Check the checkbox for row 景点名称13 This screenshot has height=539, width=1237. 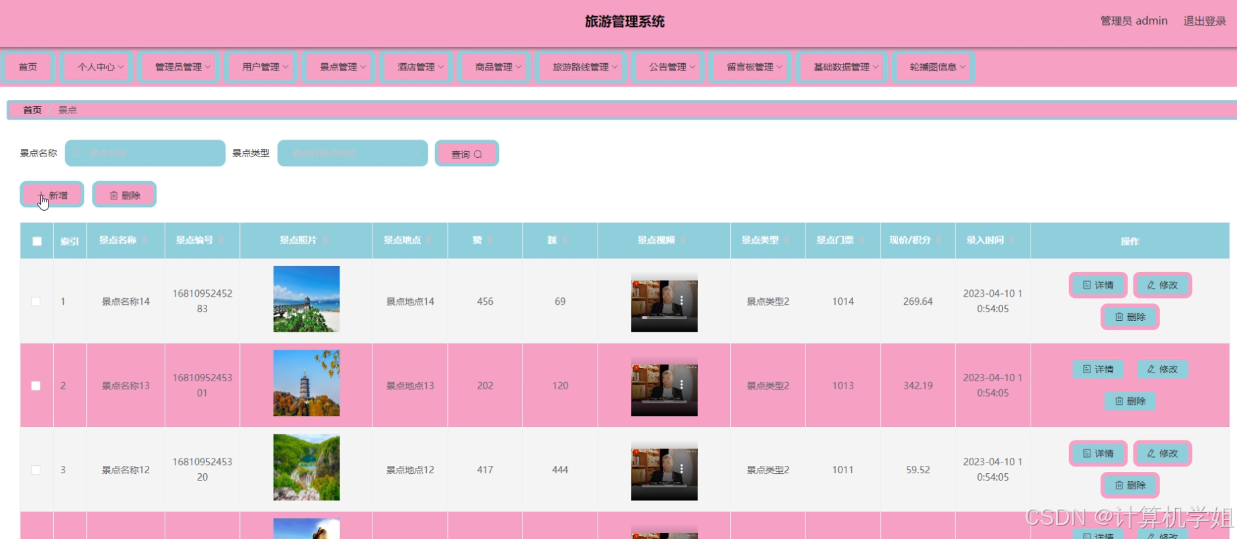click(x=36, y=386)
